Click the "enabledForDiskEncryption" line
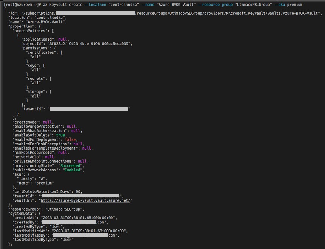 click(48, 144)
